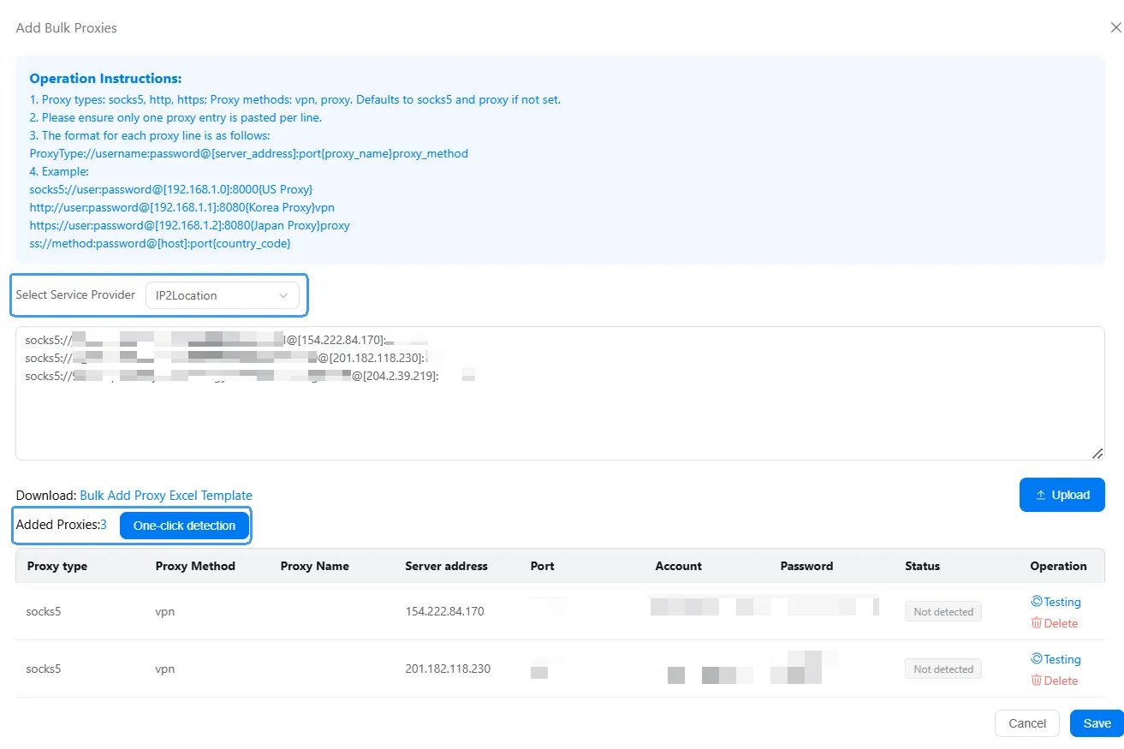Select the Server address cell 201.182.118.230

coord(448,669)
